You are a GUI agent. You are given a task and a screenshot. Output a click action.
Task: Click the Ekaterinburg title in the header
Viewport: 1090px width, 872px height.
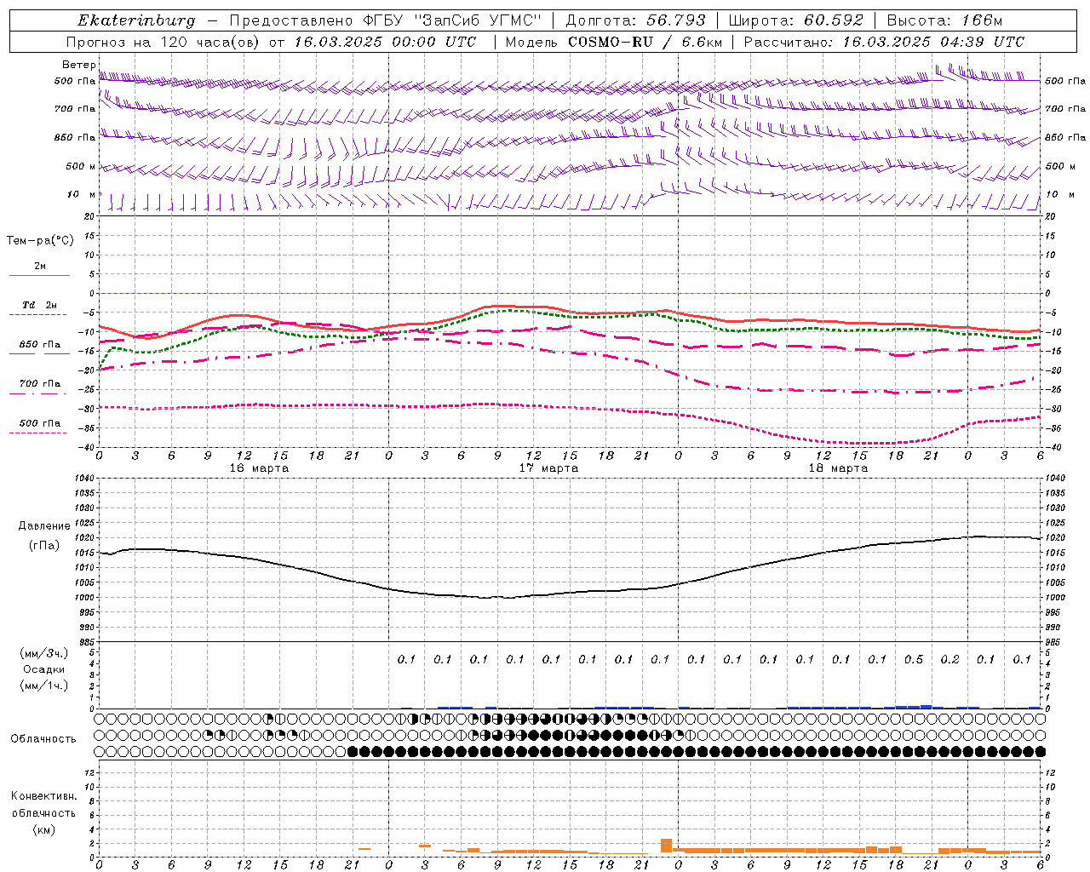pos(136,20)
